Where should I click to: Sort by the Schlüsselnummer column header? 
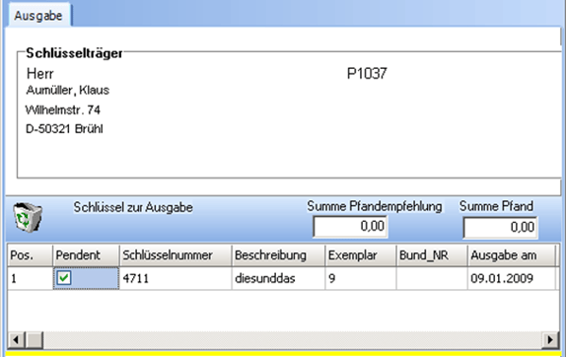pos(176,255)
